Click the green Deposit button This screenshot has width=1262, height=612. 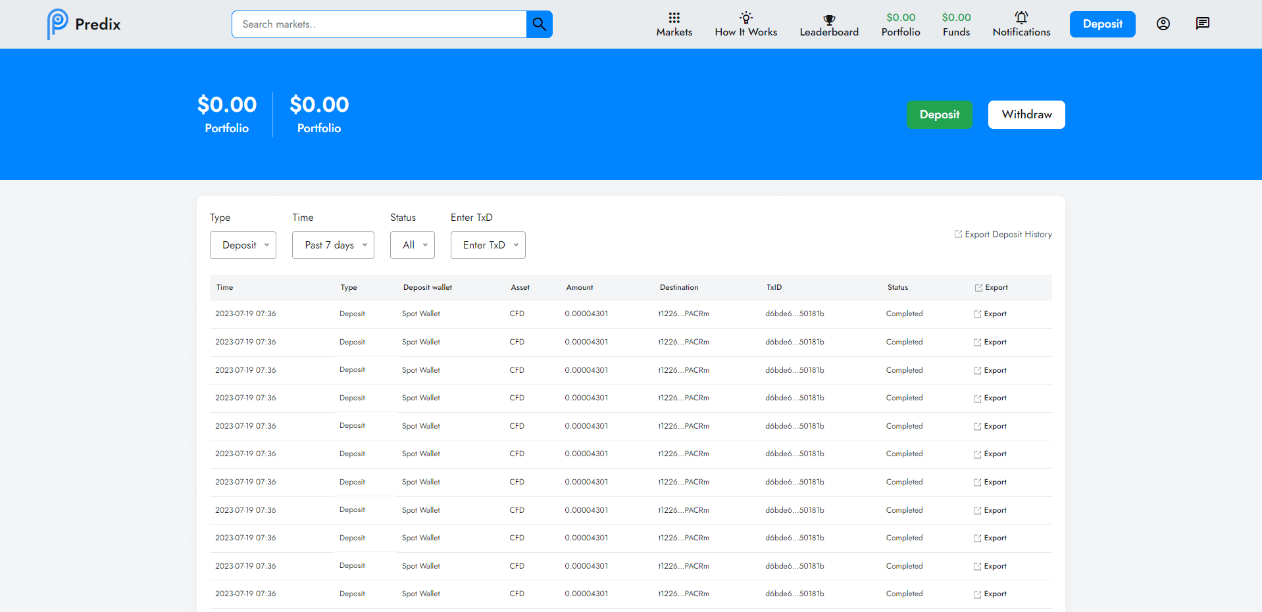point(940,114)
